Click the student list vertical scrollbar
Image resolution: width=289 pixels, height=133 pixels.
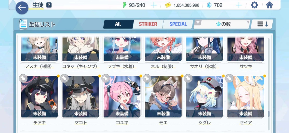(x=269, y=84)
